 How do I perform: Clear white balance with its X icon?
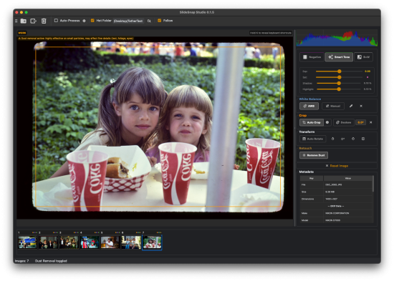361,106
